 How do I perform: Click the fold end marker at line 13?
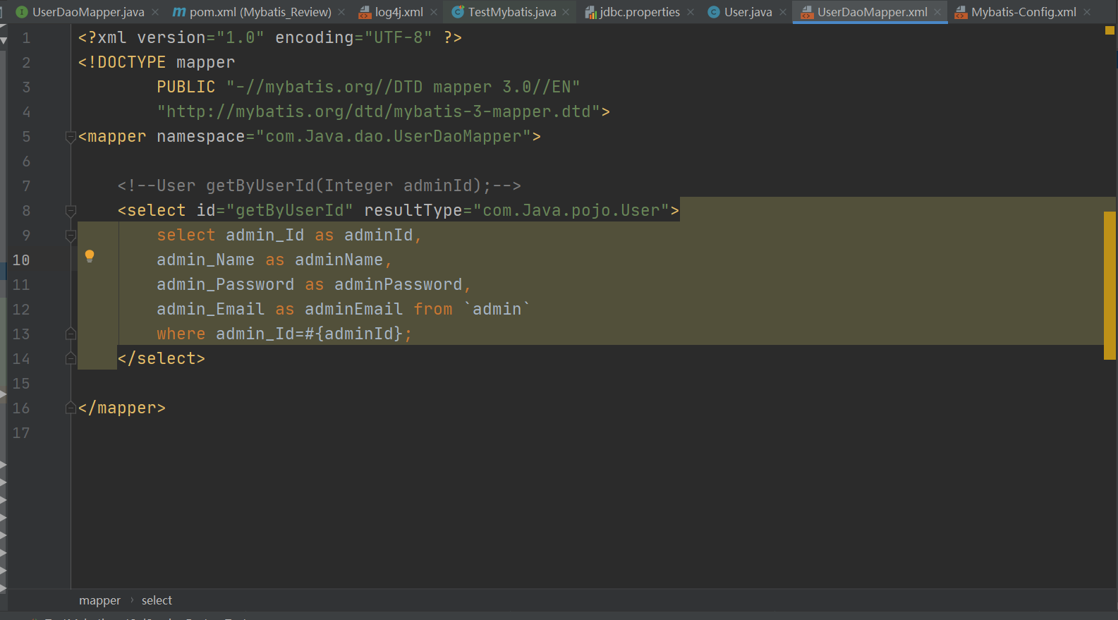click(71, 334)
